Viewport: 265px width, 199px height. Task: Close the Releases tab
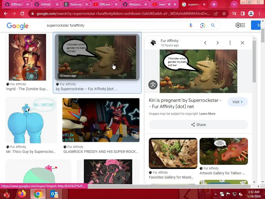[146, 4]
